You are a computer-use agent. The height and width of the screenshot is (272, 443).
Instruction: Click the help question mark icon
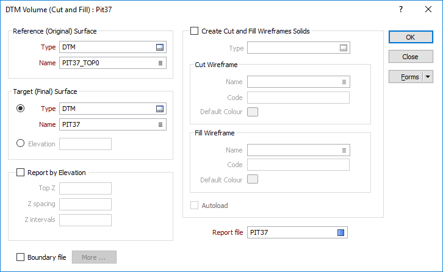(401, 9)
